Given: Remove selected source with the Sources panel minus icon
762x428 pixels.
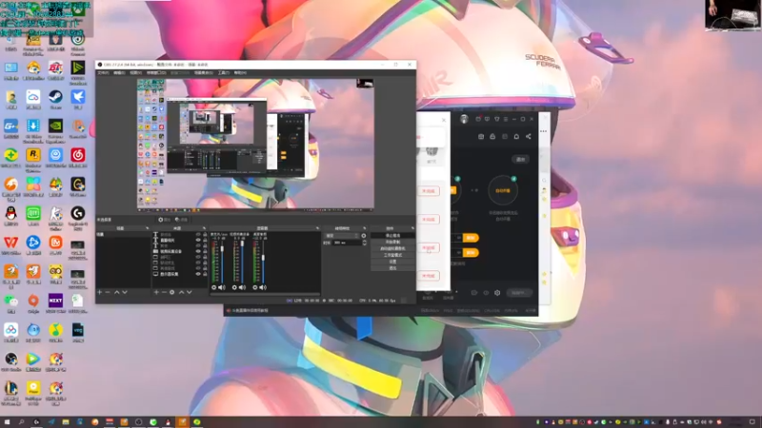Looking at the screenshot, I should 164,292.
